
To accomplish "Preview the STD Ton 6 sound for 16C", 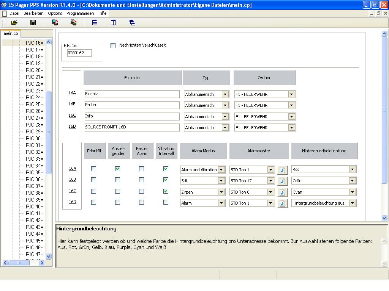I will coord(282,192).
